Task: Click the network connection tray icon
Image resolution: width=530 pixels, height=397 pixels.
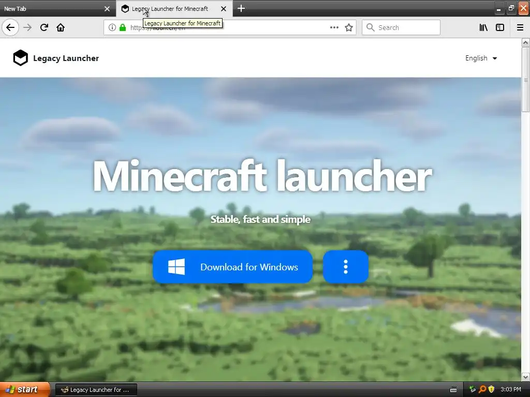Action: pos(473,390)
